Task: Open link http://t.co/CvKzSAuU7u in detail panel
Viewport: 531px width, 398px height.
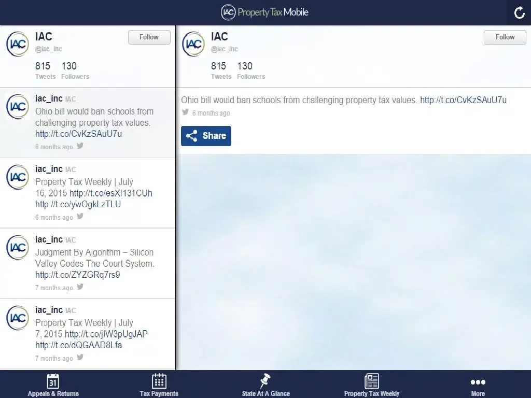Action: (463, 100)
